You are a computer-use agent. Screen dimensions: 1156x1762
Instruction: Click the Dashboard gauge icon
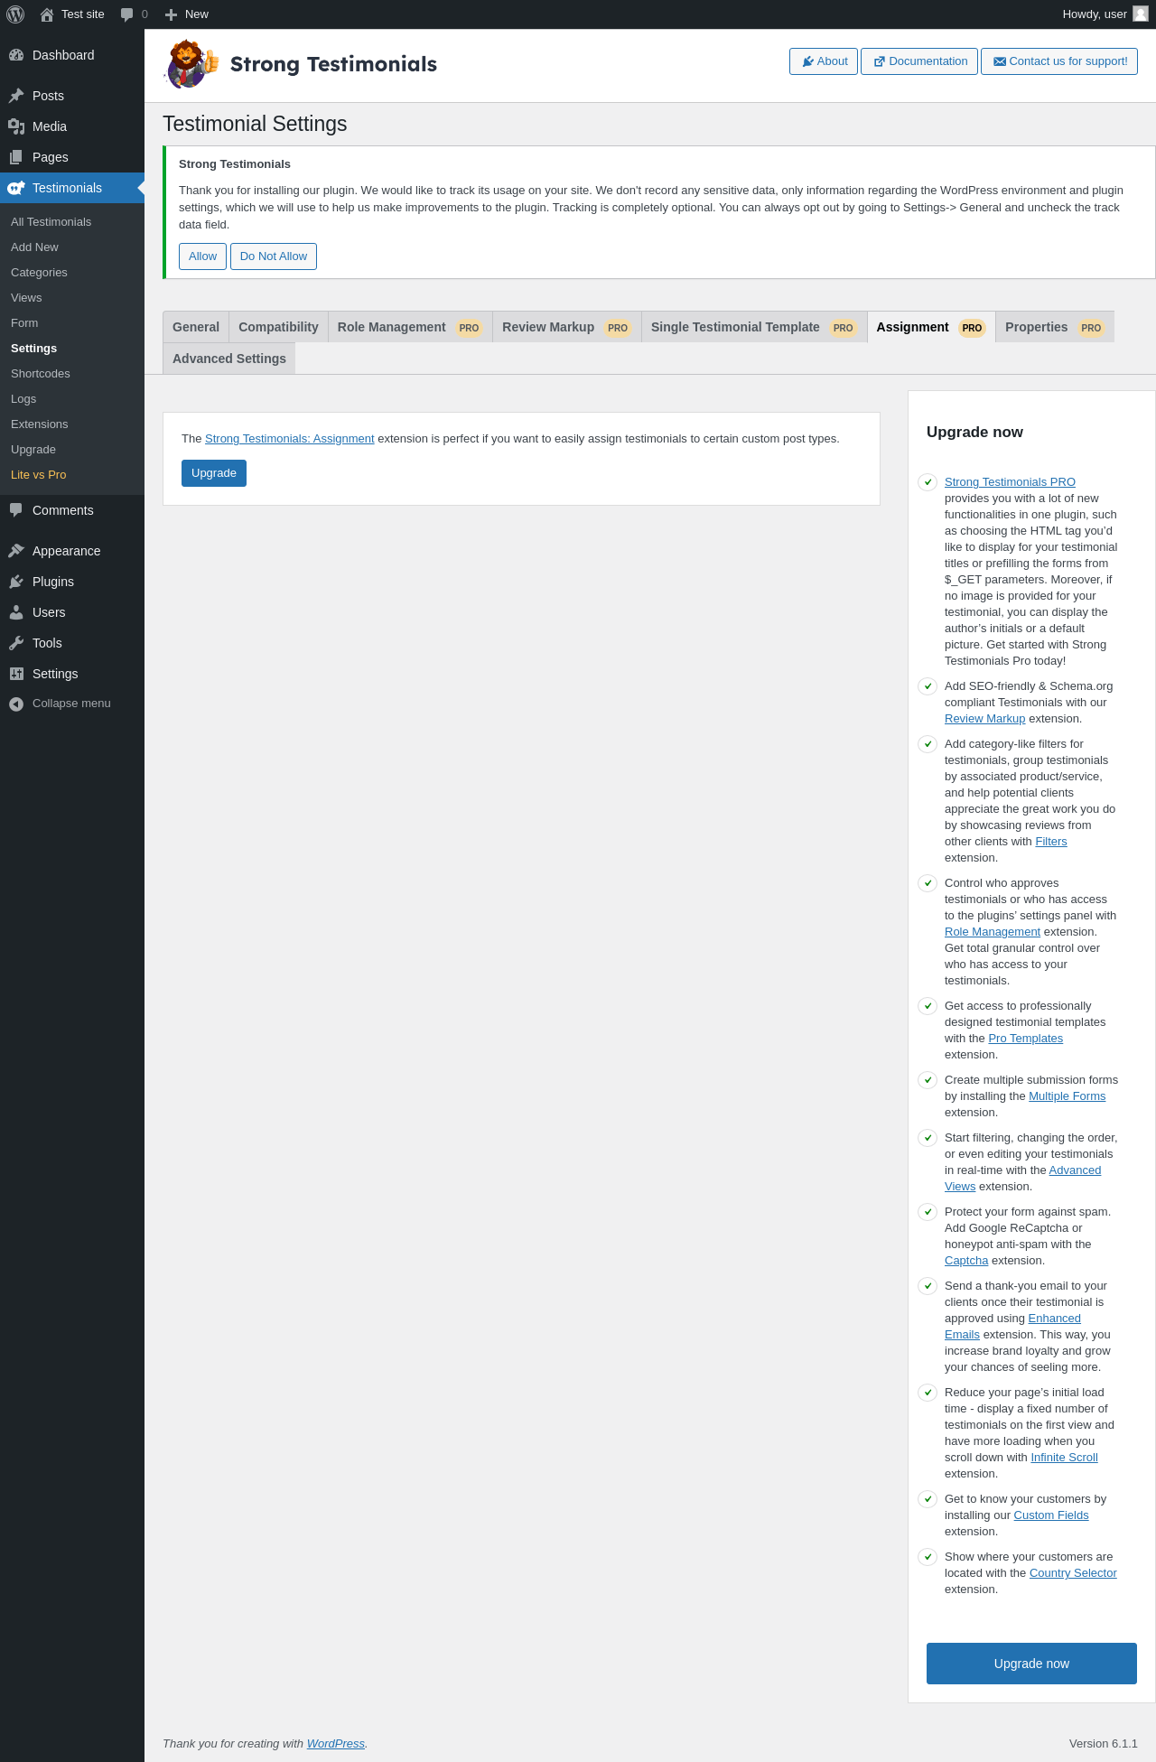tap(16, 55)
